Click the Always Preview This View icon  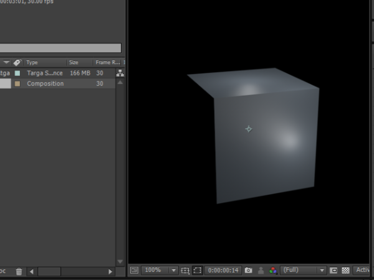134,271
